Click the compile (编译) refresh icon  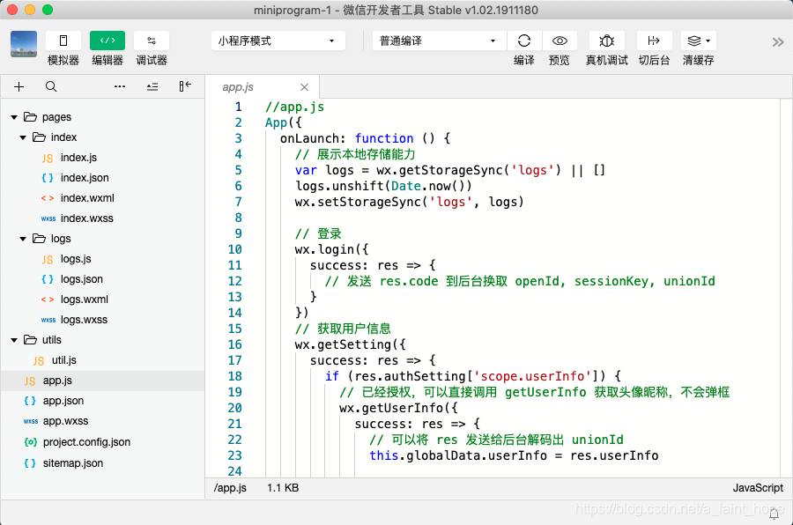pos(524,41)
